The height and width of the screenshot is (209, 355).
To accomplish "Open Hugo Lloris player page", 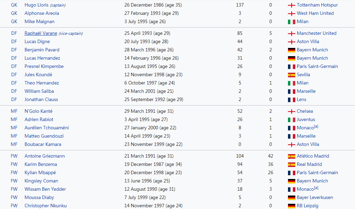I will pyautogui.click(x=37, y=5).
